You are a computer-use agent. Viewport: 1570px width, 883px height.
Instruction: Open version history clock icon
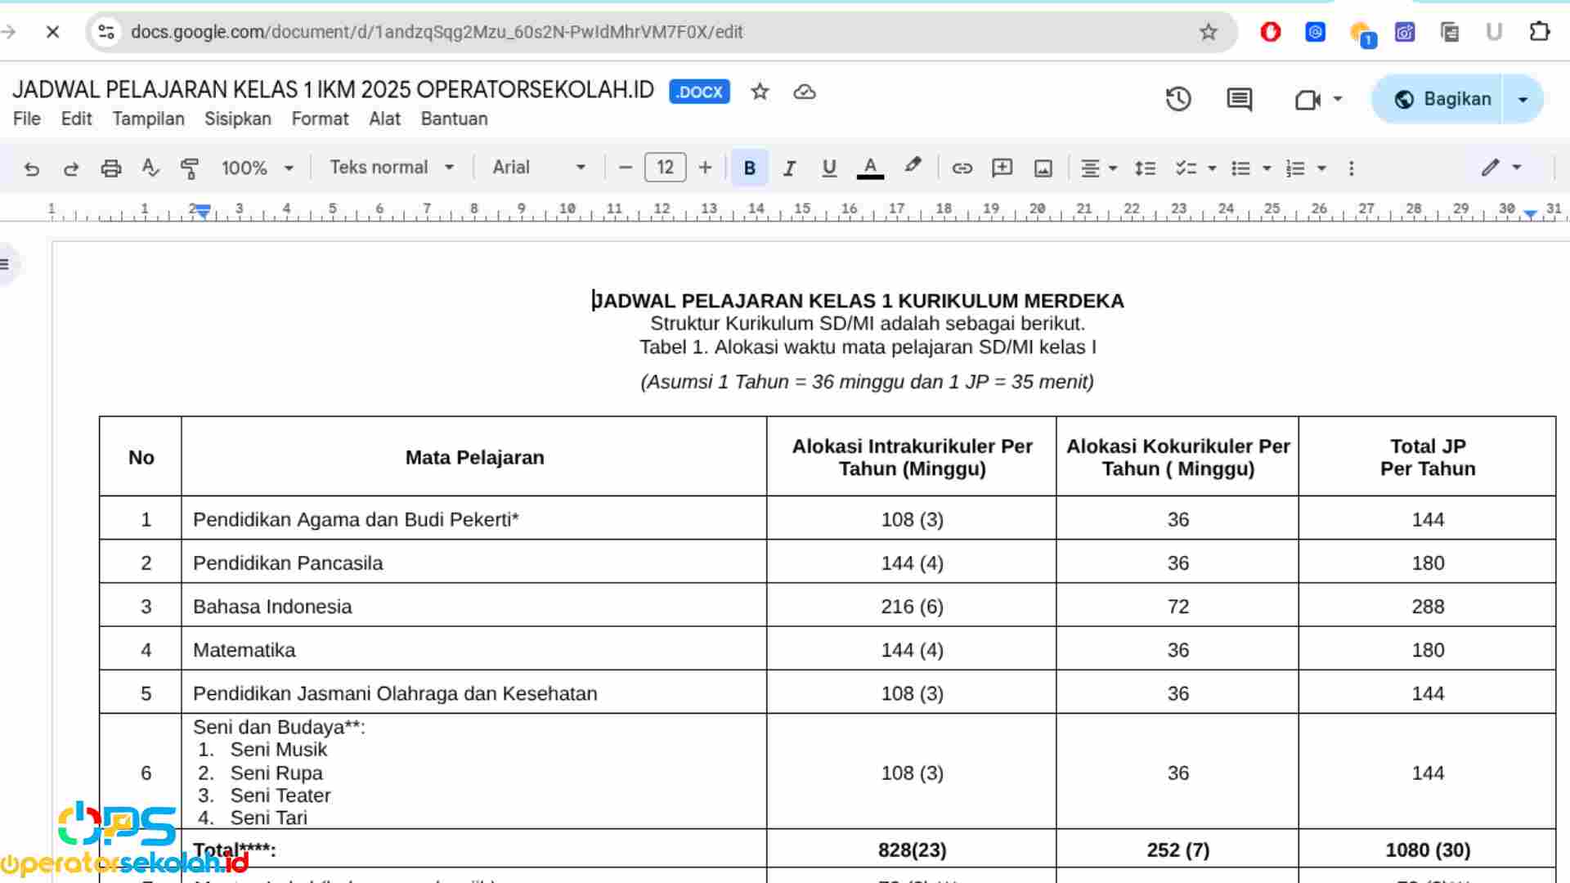click(x=1178, y=100)
